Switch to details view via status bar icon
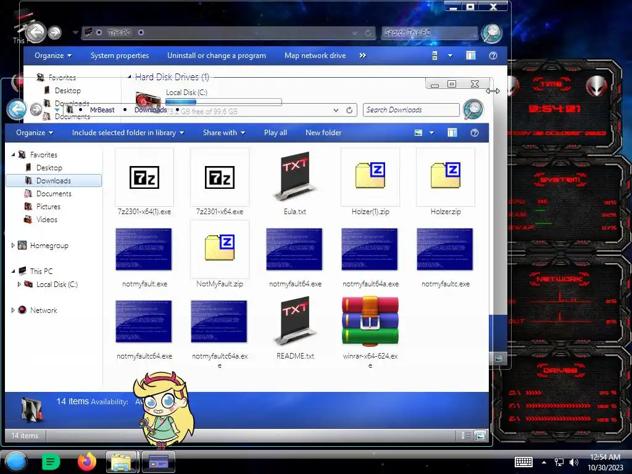 click(466, 435)
